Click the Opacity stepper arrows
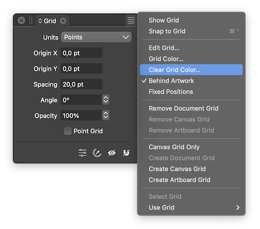Screen dimensions: 260x229 105,115
